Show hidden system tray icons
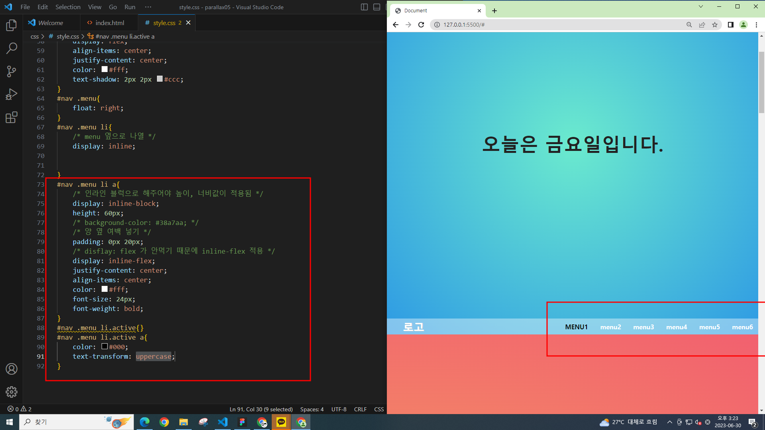765x430 pixels. (x=670, y=422)
